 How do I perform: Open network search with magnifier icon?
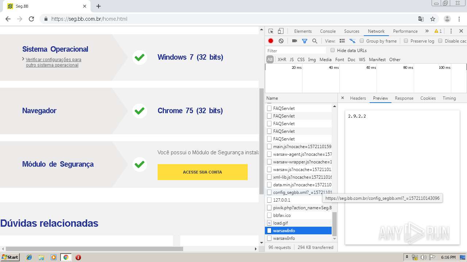click(x=314, y=41)
